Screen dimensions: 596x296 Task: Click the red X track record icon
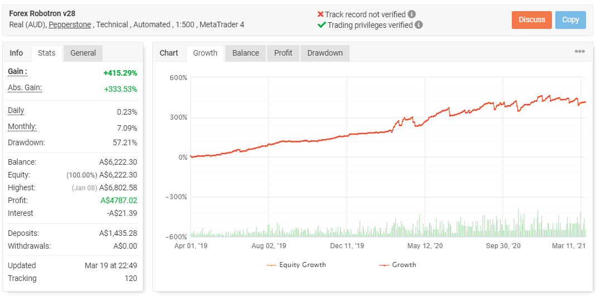pos(321,14)
